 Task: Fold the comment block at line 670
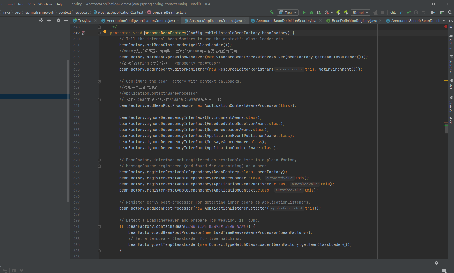(99, 160)
